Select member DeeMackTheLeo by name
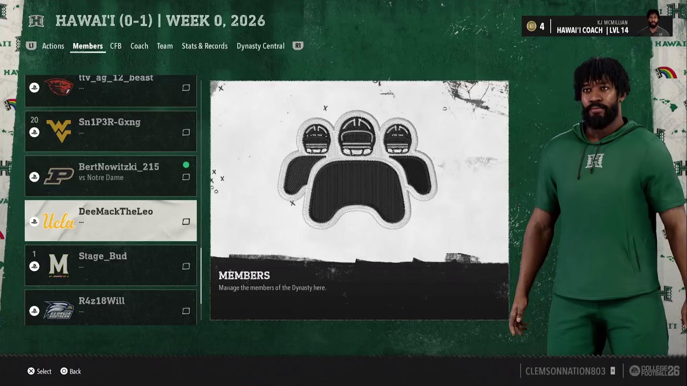The image size is (687, 386). (116, 211)
